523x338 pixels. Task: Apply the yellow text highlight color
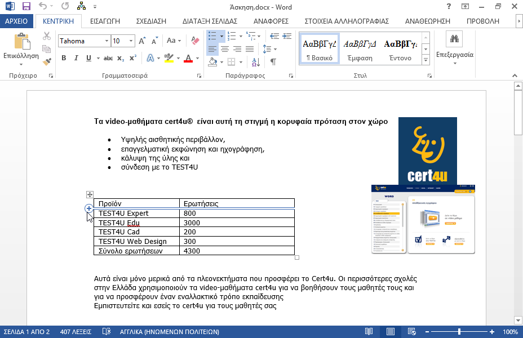(169, 58)
